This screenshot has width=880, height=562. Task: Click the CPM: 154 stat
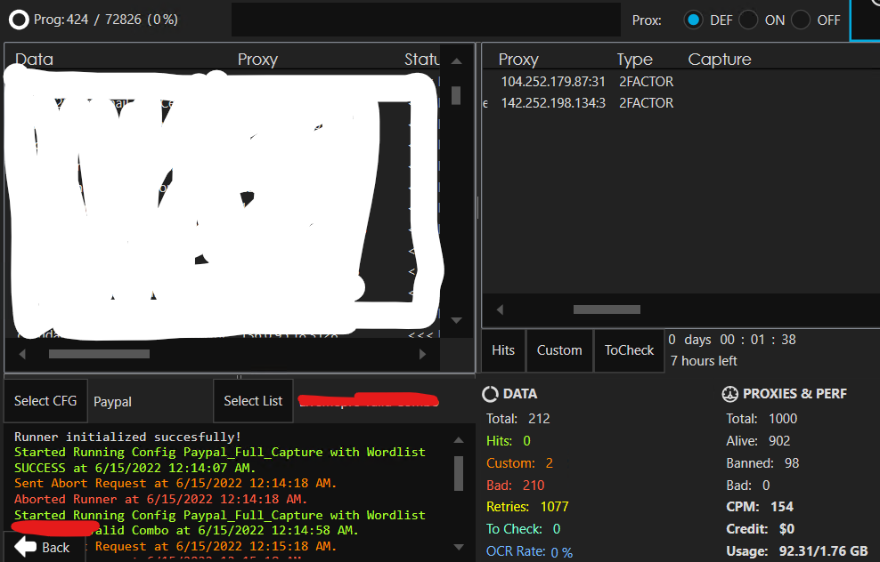[760, 507]
